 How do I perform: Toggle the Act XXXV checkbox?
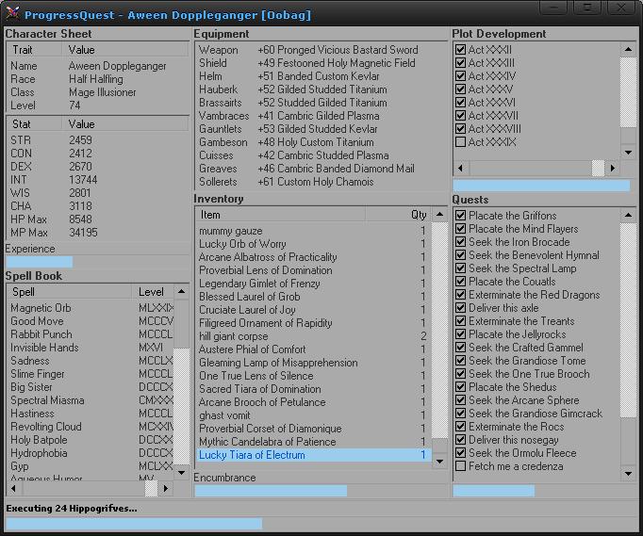(x=460, y=89)
